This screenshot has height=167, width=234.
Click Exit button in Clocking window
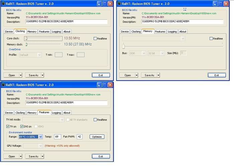[x=101, y=75]
